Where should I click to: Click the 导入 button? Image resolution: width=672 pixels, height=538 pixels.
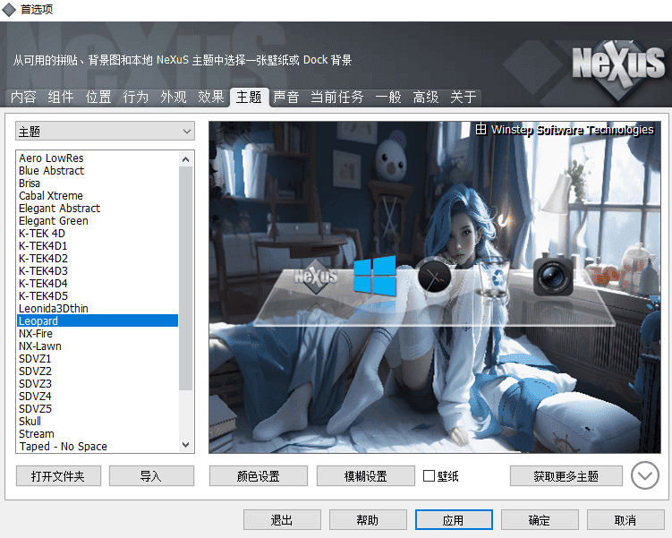151,476
